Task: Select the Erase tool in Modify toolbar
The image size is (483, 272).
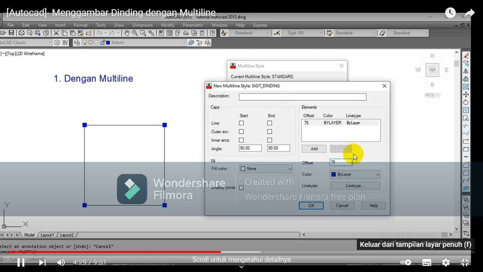Action: 466,56
